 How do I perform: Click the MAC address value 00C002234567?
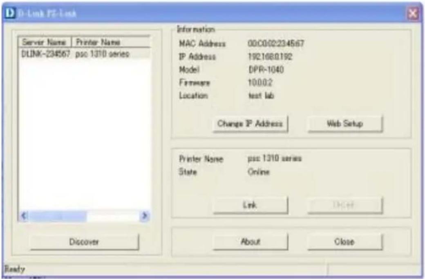click(x=276, y=43)
